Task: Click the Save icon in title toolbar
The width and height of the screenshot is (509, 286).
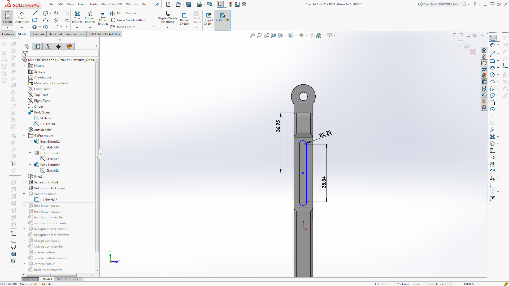Action: pyautogui.click(x=189, y=4)
